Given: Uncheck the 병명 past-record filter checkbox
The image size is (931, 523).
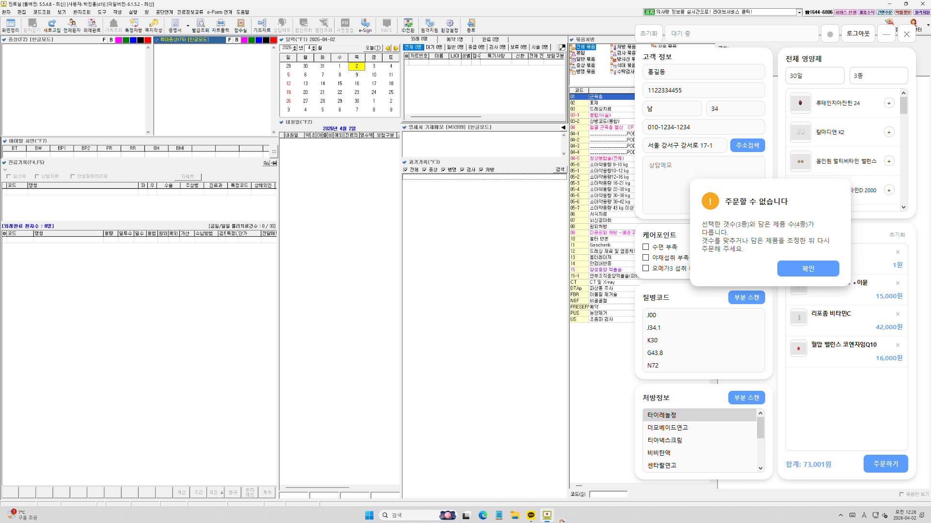Looking at the screenshot, I should [443, 170].
